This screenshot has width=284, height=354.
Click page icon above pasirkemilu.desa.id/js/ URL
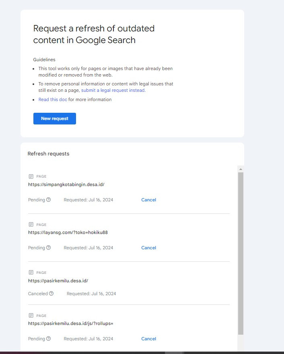coord(31,316)
